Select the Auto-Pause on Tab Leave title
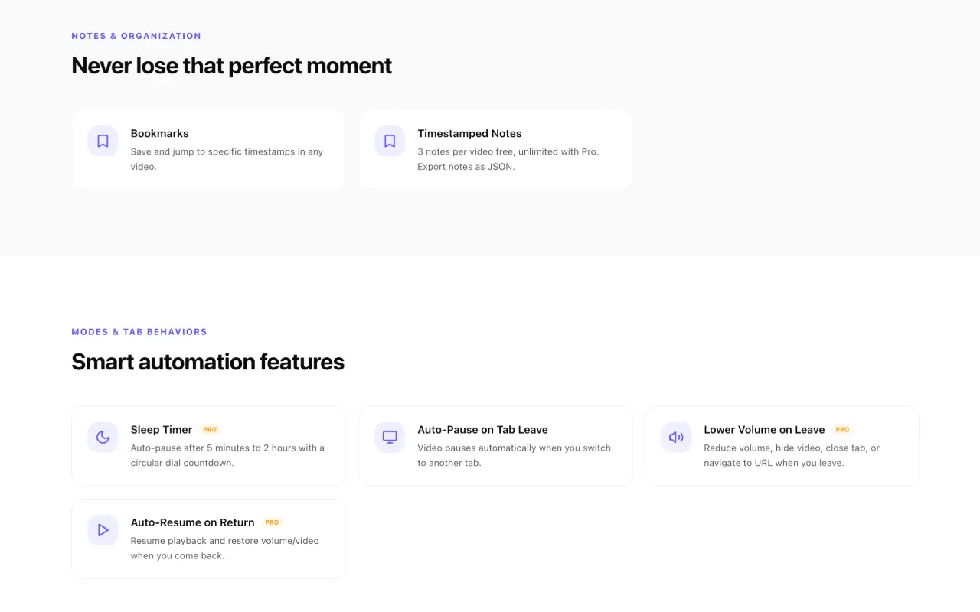Viewport: 980px width, 612px height. pyautogui.click(x=482, y=430)
